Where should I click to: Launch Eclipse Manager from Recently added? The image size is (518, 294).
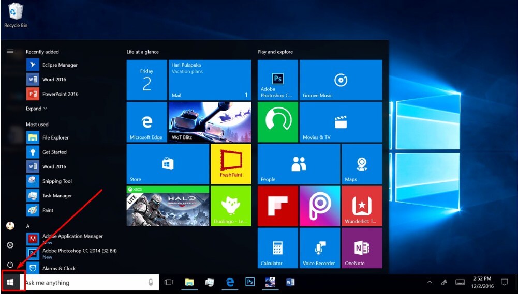pos(52,65)
